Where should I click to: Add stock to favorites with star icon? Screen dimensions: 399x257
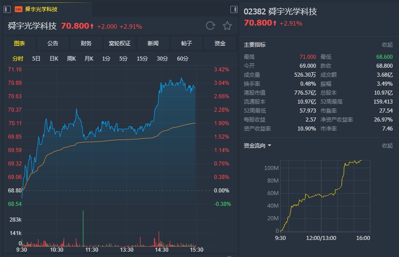coord(227,26)
